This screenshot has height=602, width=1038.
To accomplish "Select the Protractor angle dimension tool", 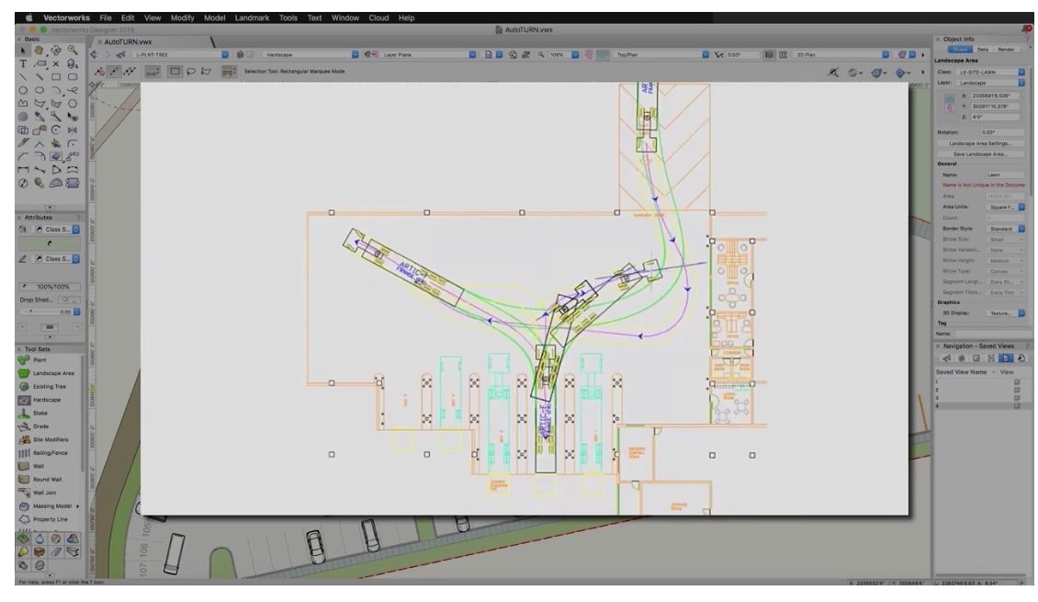I will point(56,183).
